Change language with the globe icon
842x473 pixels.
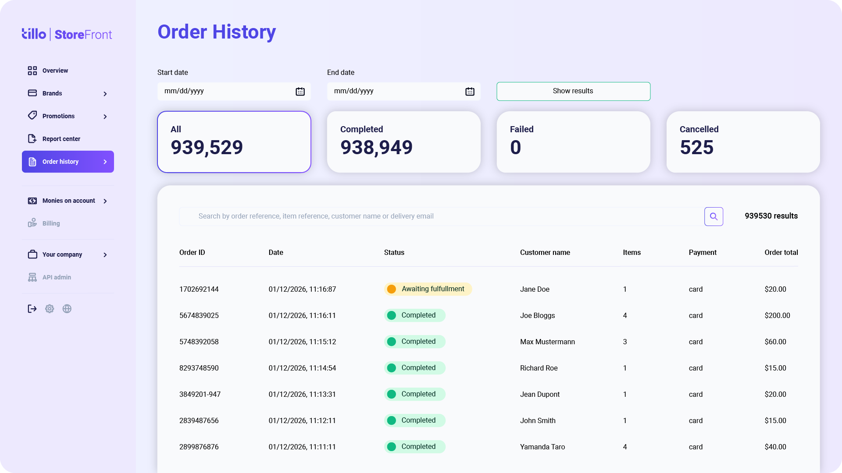[x=67, y=309]
